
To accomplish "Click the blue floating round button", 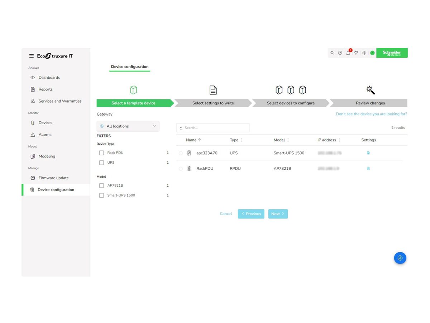I will tap(400, 258).
